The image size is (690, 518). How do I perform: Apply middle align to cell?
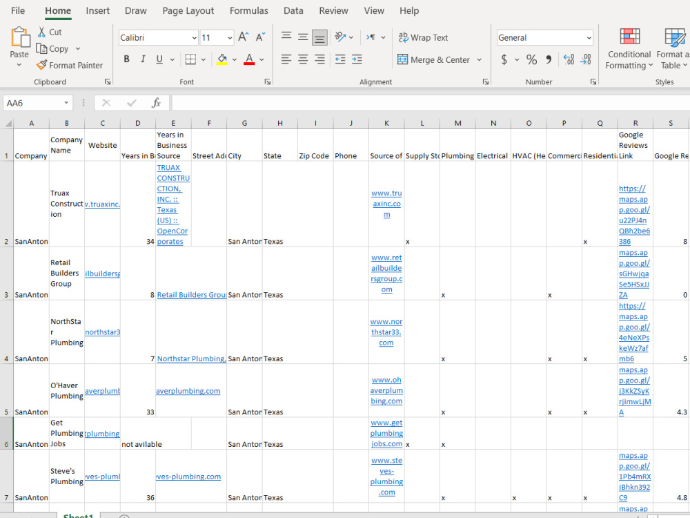(x=303, y=37)
